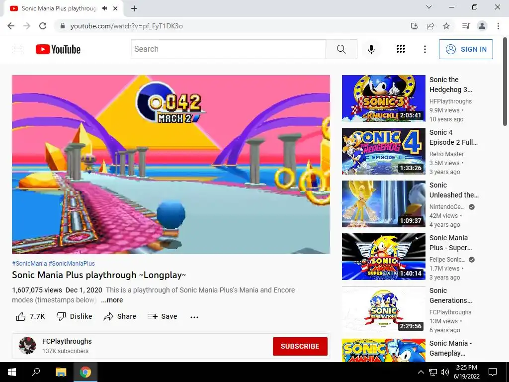
Task: Click Felipe Sonic... channel name
Action: pos(447,260)
